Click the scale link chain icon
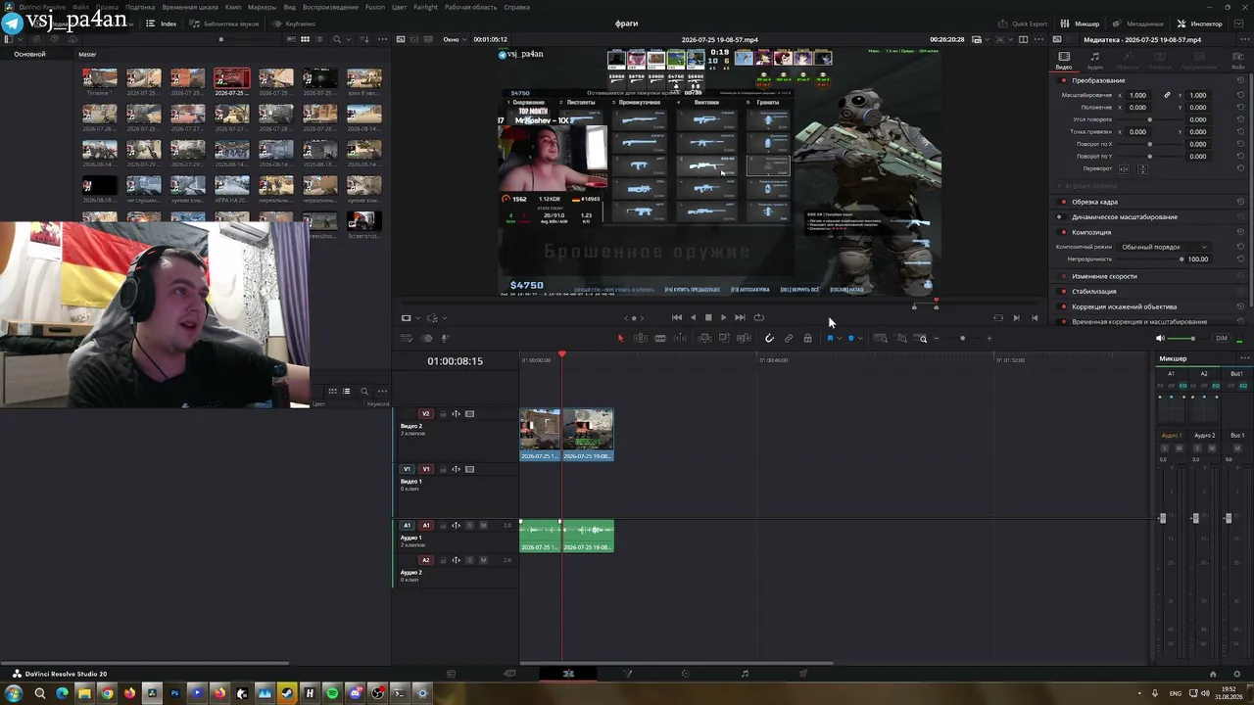The image size is (1254, 705). click(1167, 95)
